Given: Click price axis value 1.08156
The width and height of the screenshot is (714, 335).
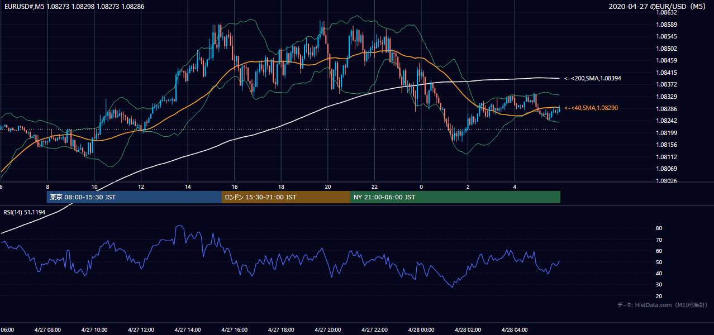Looking at the screenshot, I should click(x=667, y=145).
